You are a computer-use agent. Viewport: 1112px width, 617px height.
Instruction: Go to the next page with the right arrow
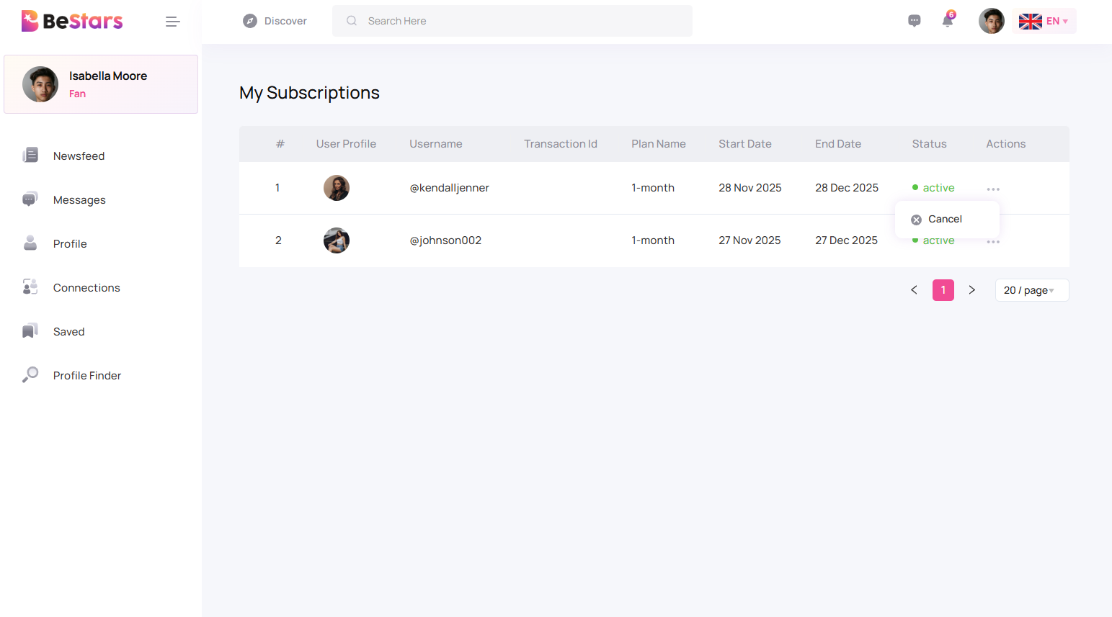971,289
